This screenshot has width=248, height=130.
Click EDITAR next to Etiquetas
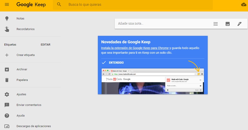[45, 45]
